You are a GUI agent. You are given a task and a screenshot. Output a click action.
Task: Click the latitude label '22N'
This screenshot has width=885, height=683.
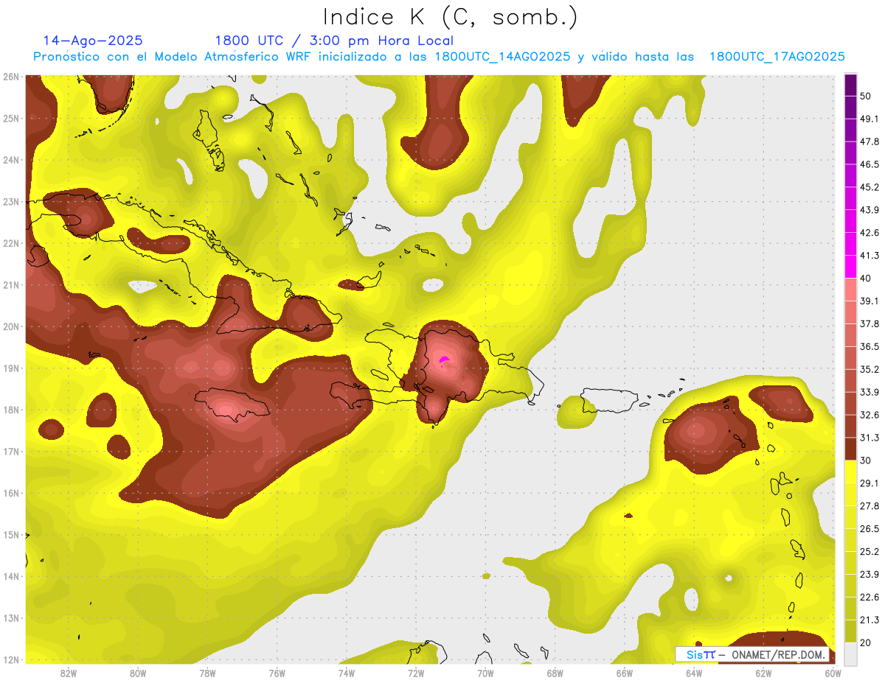point(11,243)
